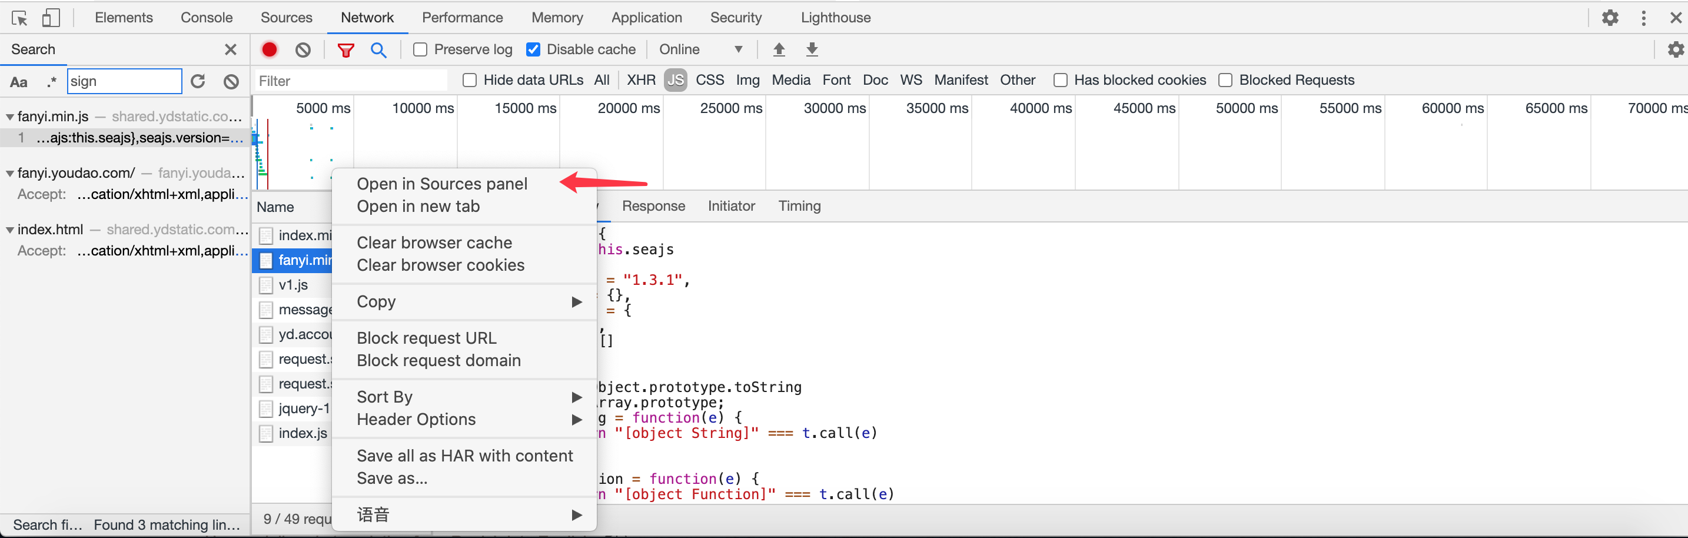The image size is (1688, 538).
Task: Import a HAR file with upload icon
Action: 779,49
